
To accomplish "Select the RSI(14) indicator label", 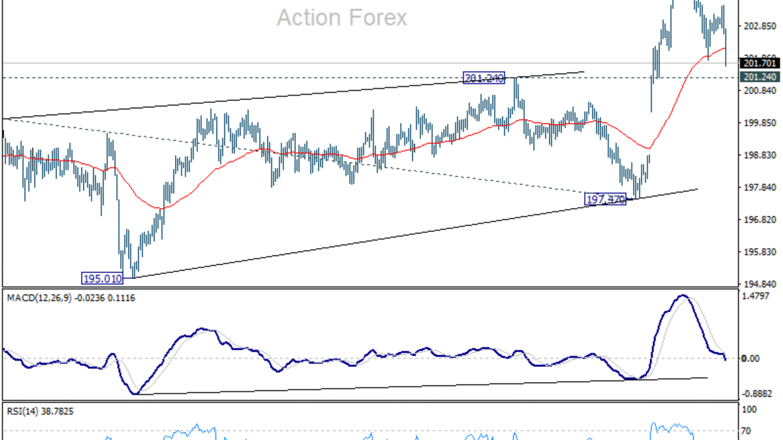I will [x=23, y=411].
